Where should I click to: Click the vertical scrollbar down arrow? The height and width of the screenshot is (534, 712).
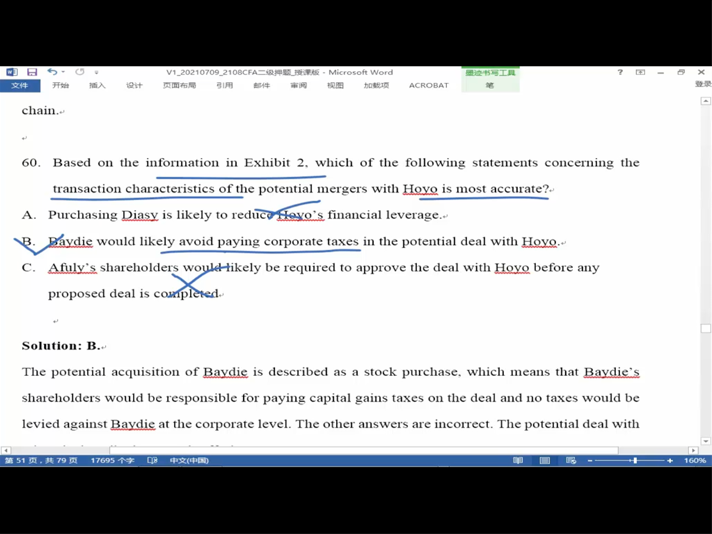pyautogui.click(x=706, y=441)
